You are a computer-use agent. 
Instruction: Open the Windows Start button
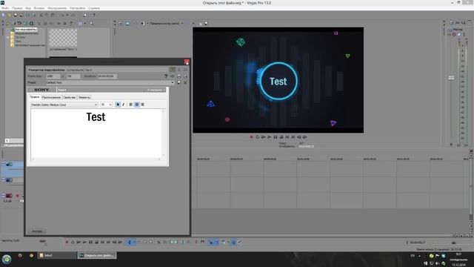[7, 259]
